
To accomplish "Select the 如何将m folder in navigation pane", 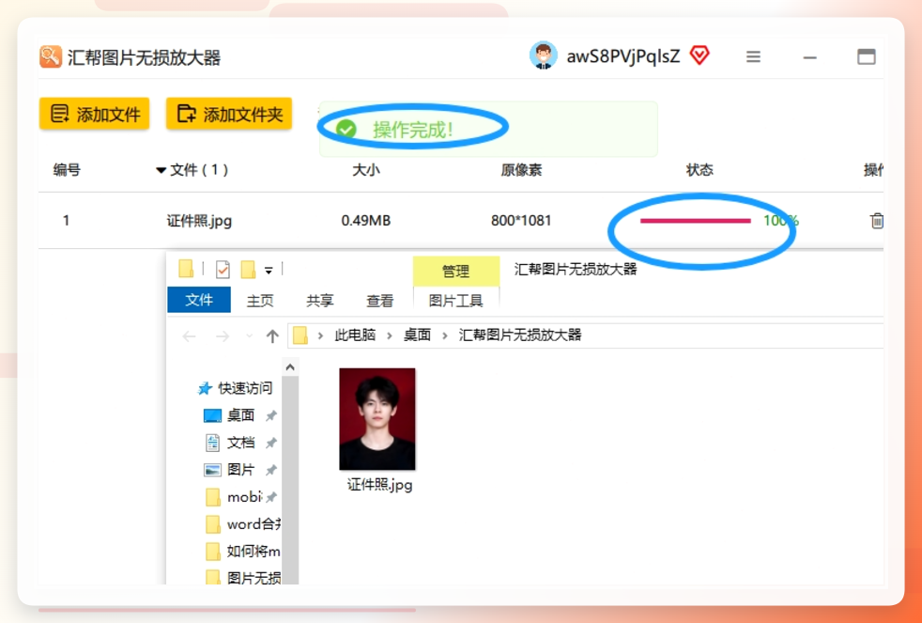I will point(254,552).
